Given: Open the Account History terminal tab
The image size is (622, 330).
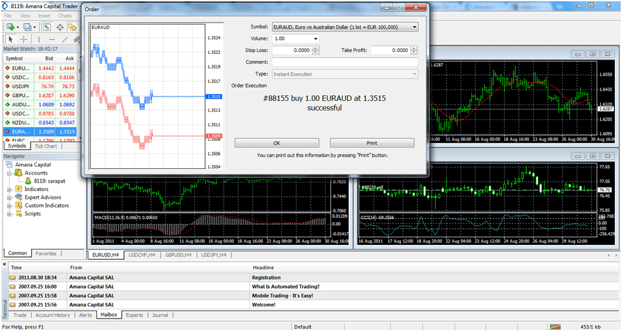Looking at the screenshot, I should coord(52,315).
